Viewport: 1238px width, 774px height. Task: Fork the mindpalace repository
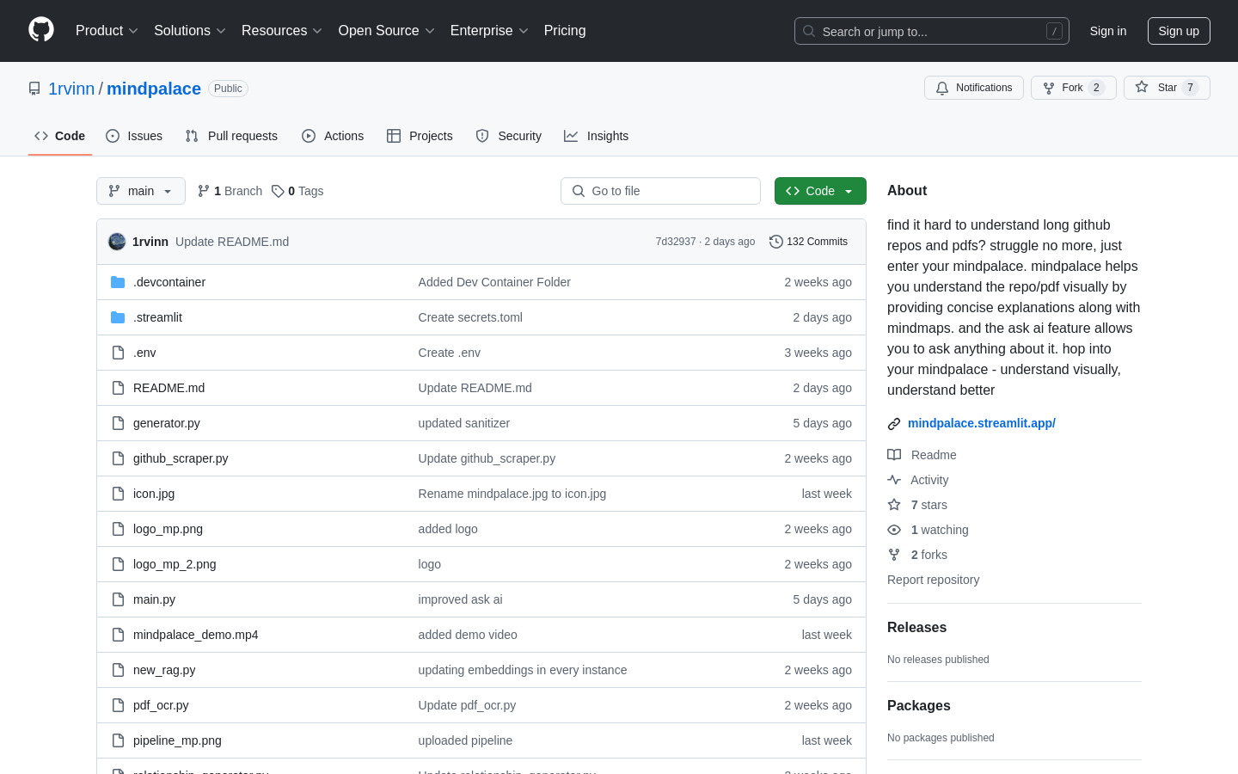pyautogui.click(x=1072, y=88)
